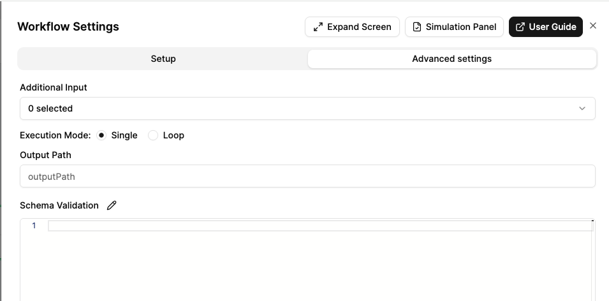Open the Additional Input dropdown
Image resolution: width=609 pixels, height=301 pixels.
[307, 108]
